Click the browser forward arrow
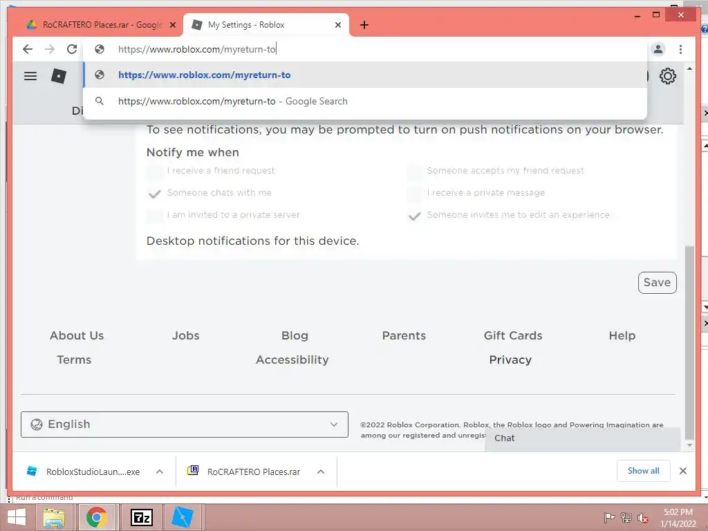This screenshot has width=708, height=531. [50, 49]
